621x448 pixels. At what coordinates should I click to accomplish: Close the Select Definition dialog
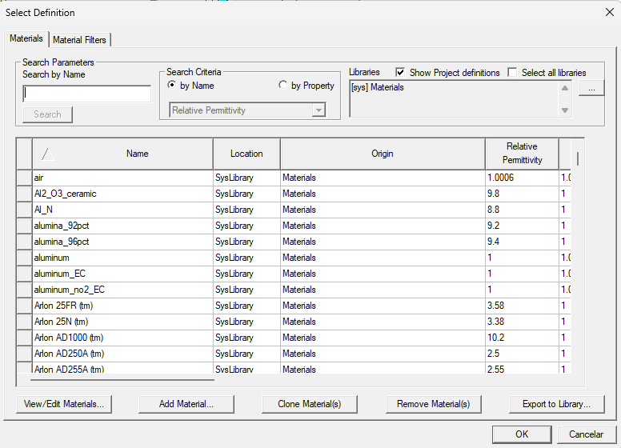click(x=610, y=12)
